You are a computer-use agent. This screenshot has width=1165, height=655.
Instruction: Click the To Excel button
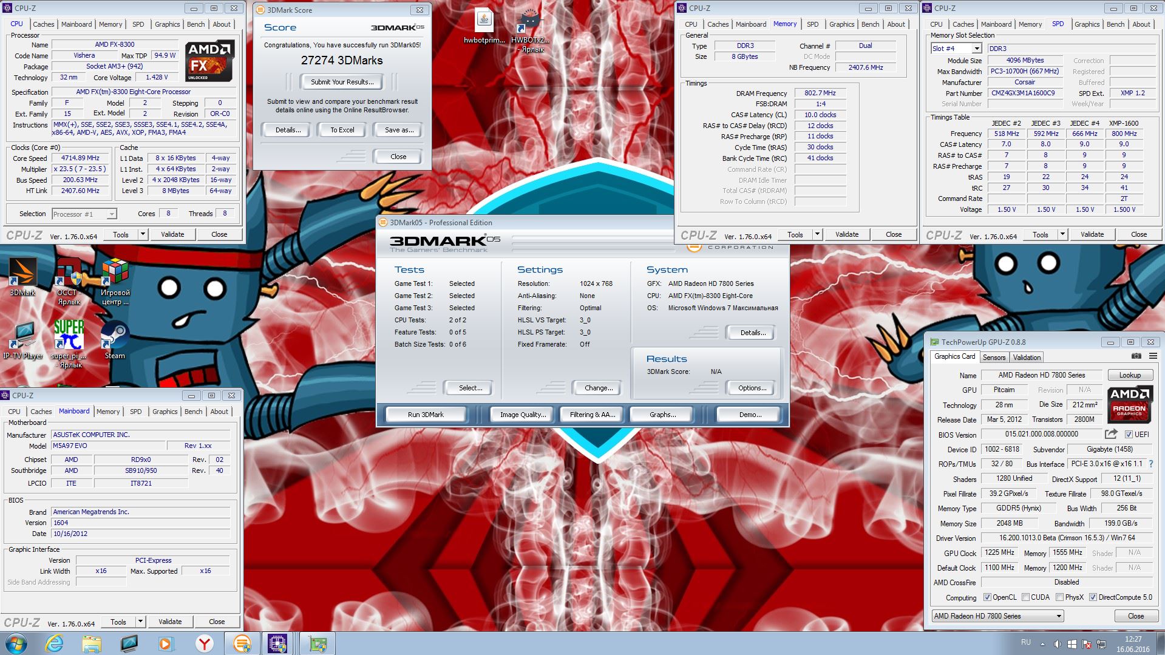[x=342, y=130]
